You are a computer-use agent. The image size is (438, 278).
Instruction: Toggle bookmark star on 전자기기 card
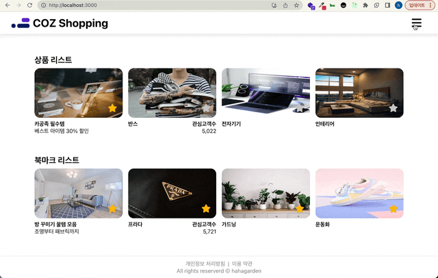click(300, 108)
